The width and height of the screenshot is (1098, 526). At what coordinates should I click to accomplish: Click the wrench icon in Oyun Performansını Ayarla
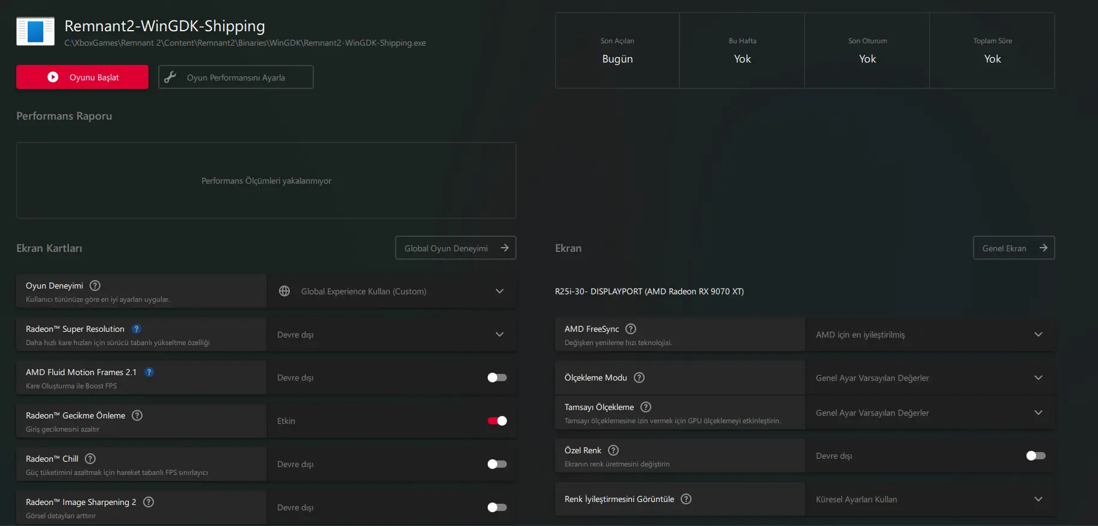click(x=170, y=77)
